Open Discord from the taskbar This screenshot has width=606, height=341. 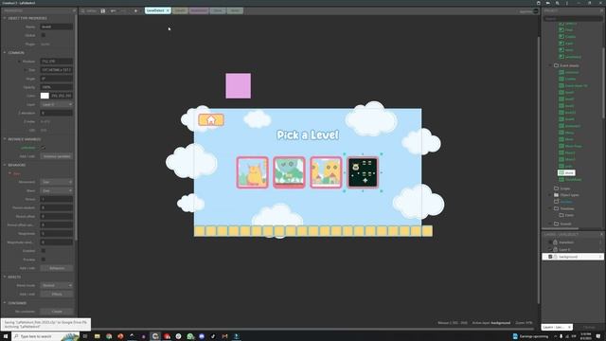(202, 336)
